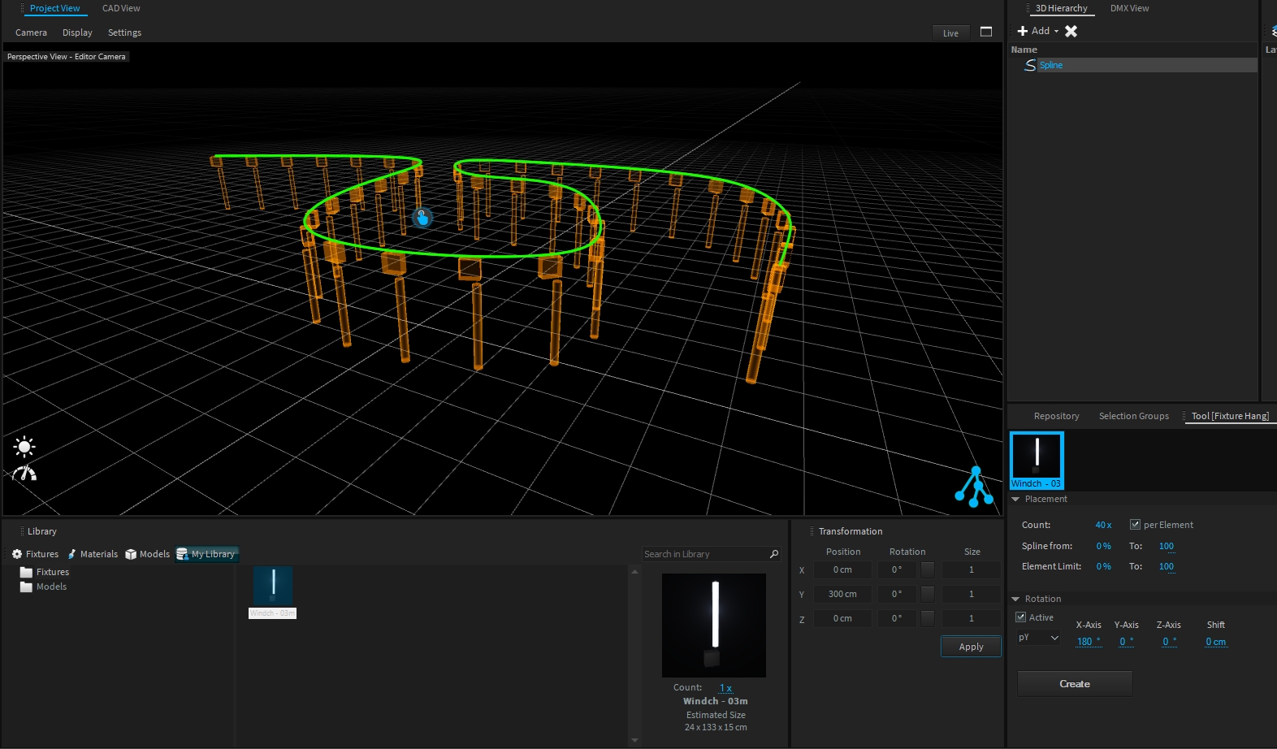Click the Y rotation 0° field

click(x=897, y=594)
